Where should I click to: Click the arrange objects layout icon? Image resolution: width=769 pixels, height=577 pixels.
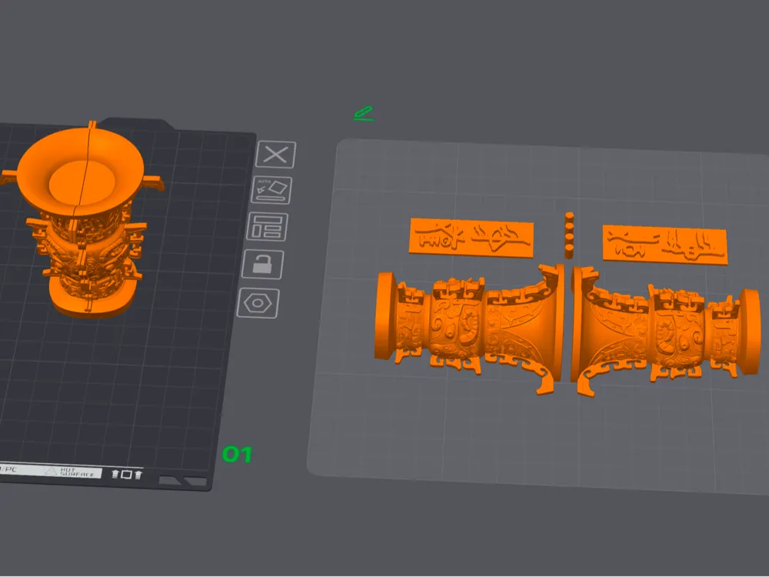(x=268, y=227)
